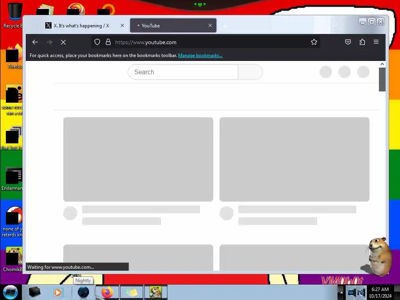The image size is (400, 300).
Task: Open the extensions puzzle icon
Action: click(362, 42)
